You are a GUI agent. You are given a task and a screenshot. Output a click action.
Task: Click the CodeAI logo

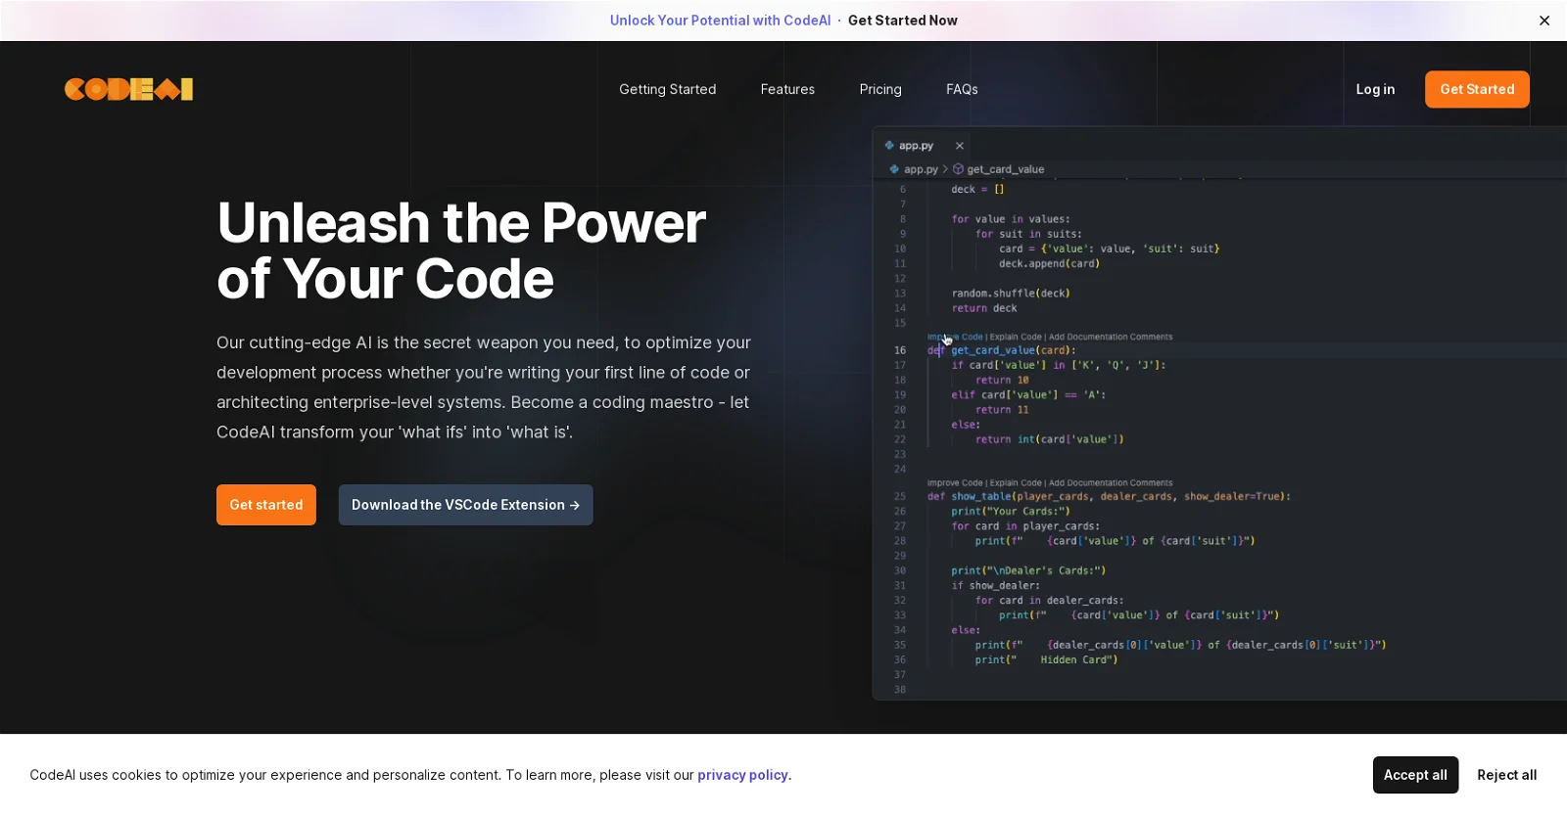tap(128, 89)
